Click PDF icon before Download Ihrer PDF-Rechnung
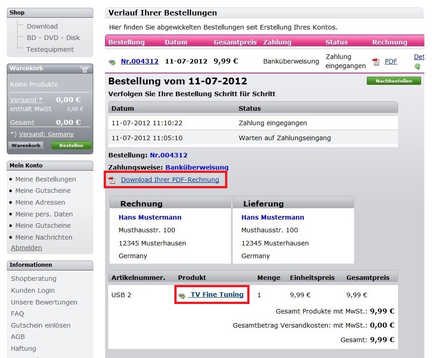The image size is (432, 358). pyautogui.click(x=112, y=180)
